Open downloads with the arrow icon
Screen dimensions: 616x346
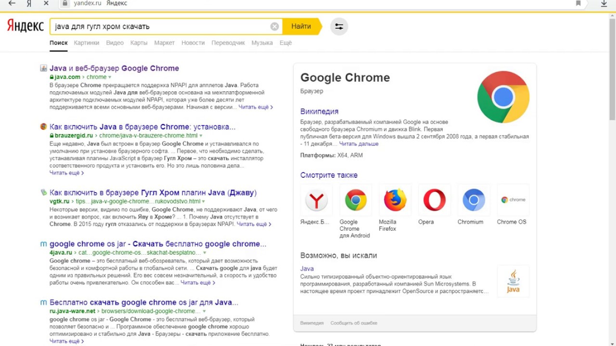604,3
